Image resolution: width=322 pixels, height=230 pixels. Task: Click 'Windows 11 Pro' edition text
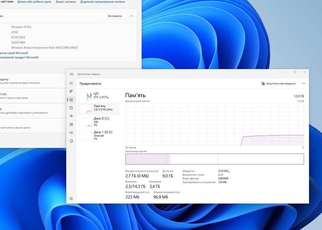pos(21,27)
